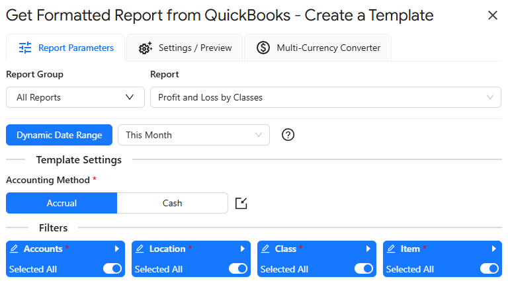Select Cash accounting method
This screenshot has height=281, width=508.
173,203
